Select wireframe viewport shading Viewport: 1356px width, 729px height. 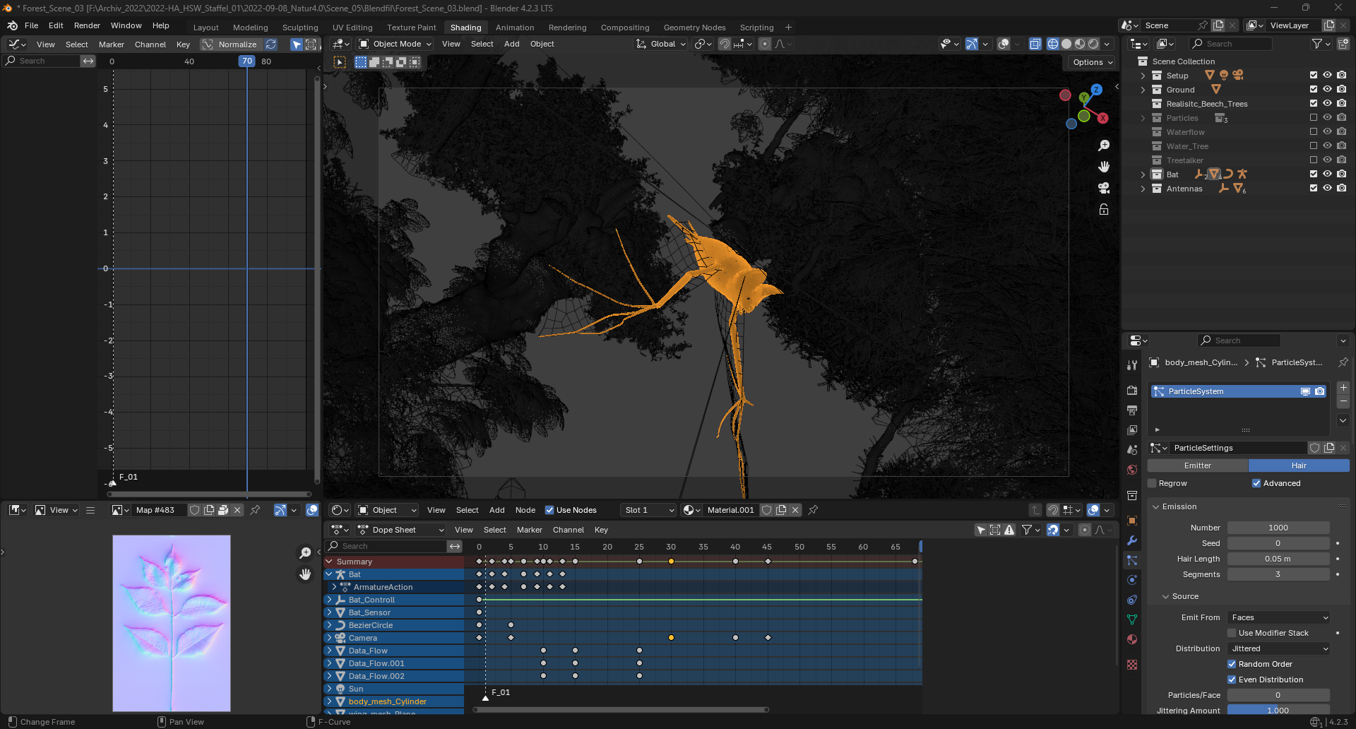(x=1053, y=44)
